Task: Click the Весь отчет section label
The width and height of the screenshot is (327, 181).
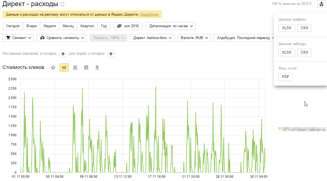Action: tap(287, 68)
